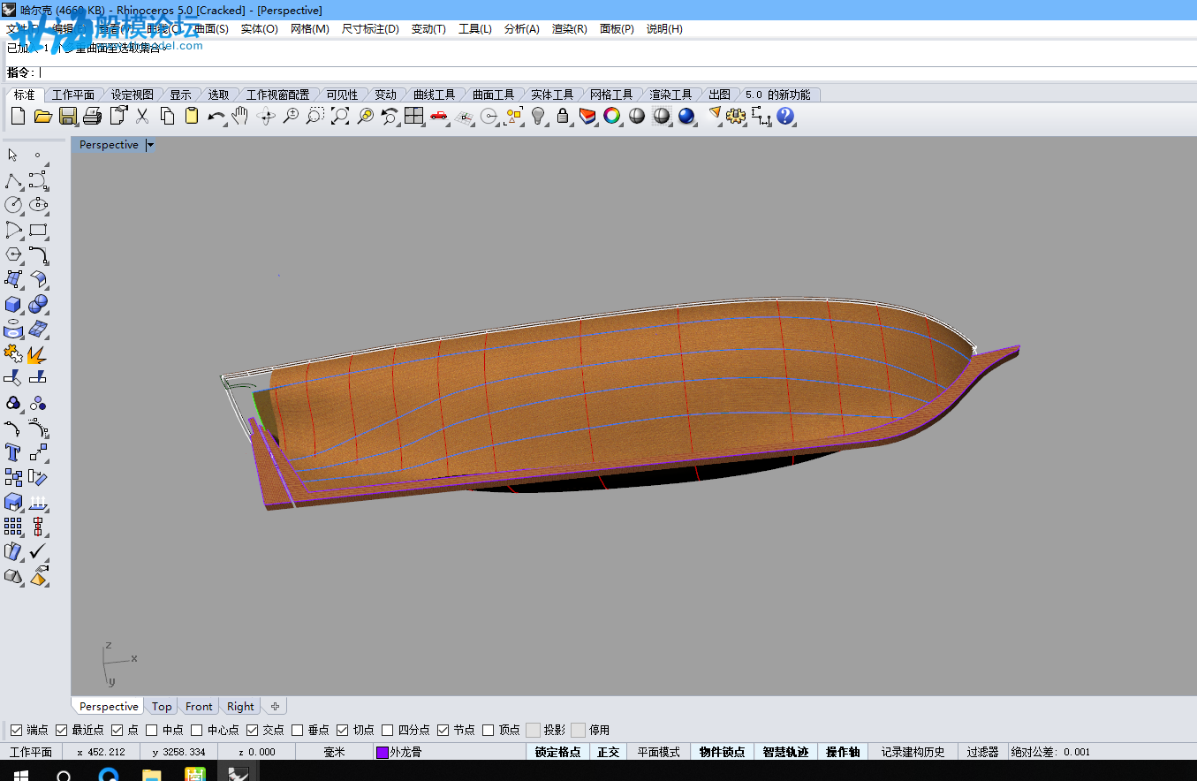Select the Polyline tool in sidebar

click(x=13, y=181)
